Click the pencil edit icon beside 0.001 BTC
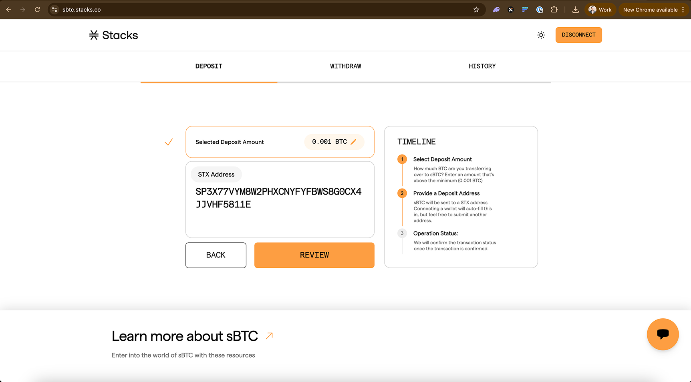This screenshot has height=382, width=691. click(353, 142)
